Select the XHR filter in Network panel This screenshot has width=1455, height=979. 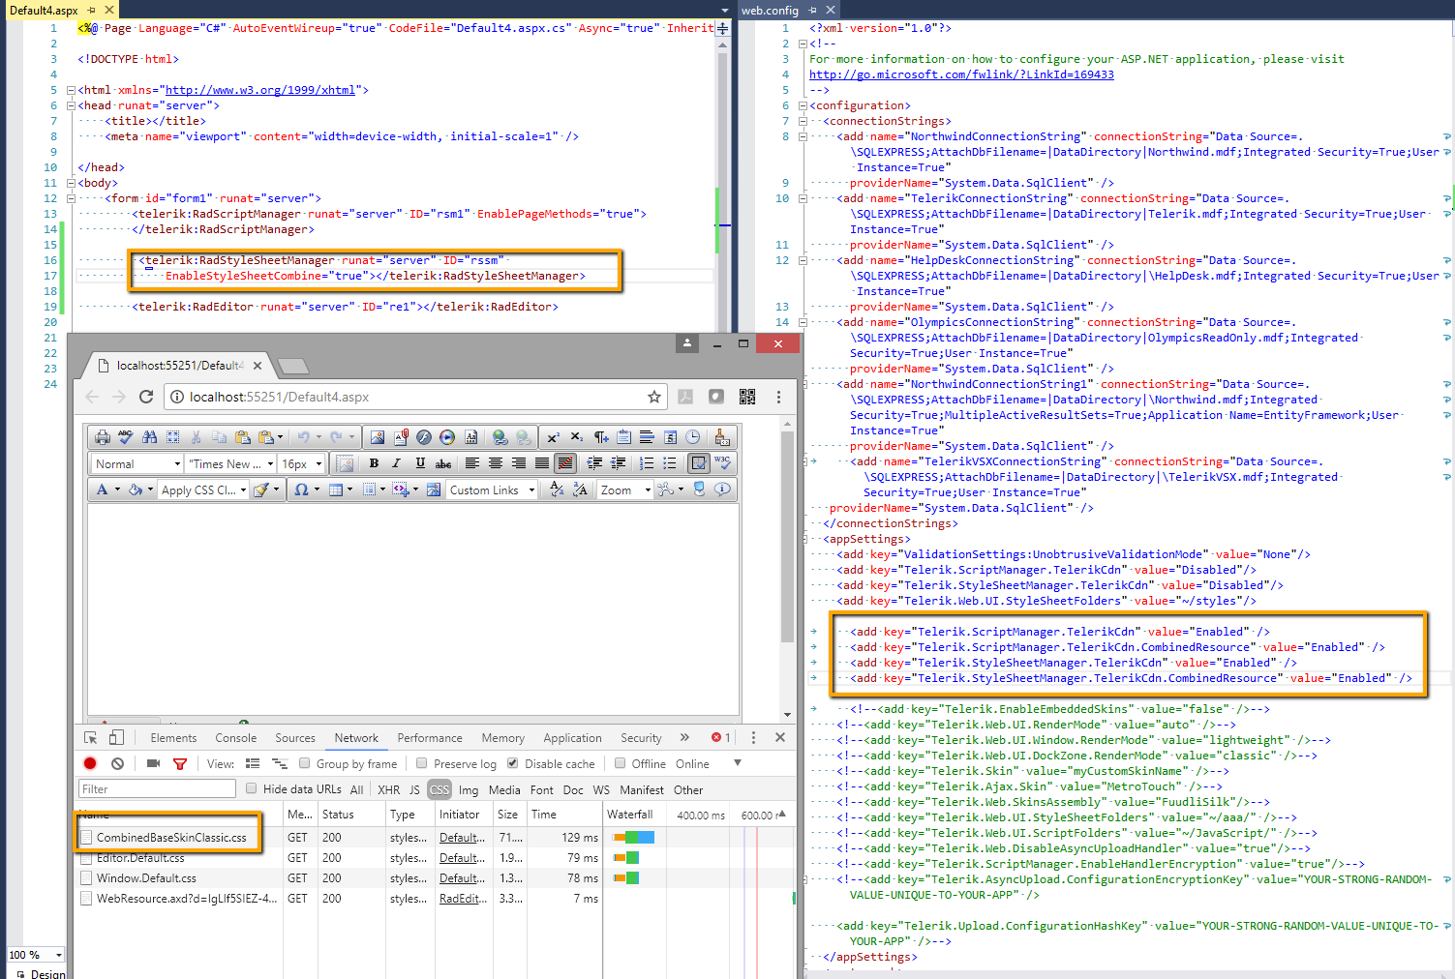pyautogui.click(x=388, y=789)
